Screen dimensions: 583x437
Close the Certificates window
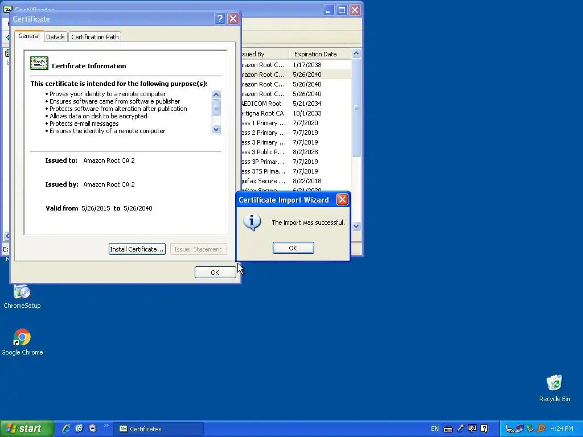[355, 10]
